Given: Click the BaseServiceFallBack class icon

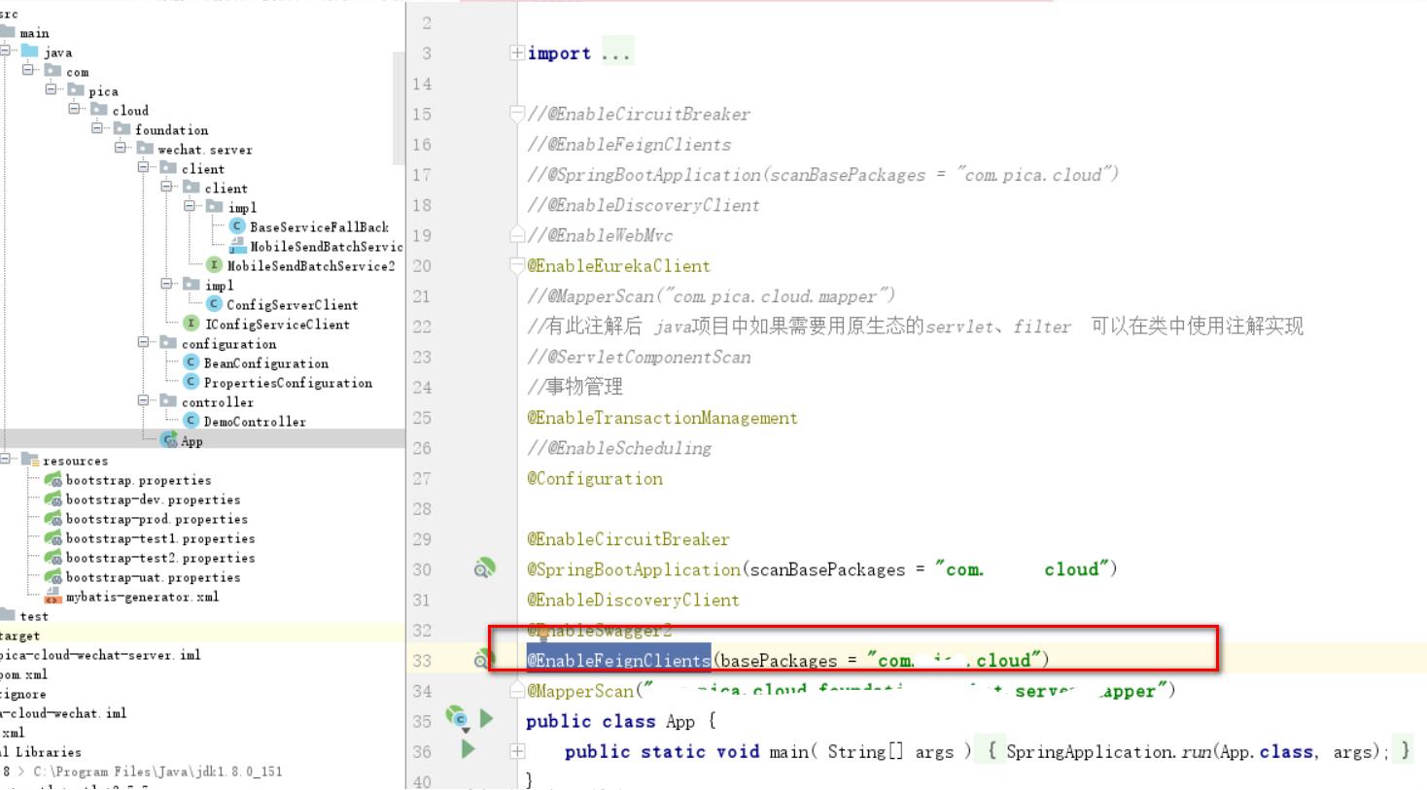Looking at the screenshot, I should [236, 226].
